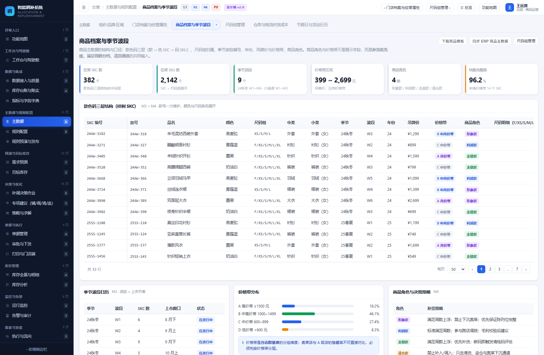Open 尺码组管理 header navigation button
544x355 pixels.
click(x=440, y=7)
